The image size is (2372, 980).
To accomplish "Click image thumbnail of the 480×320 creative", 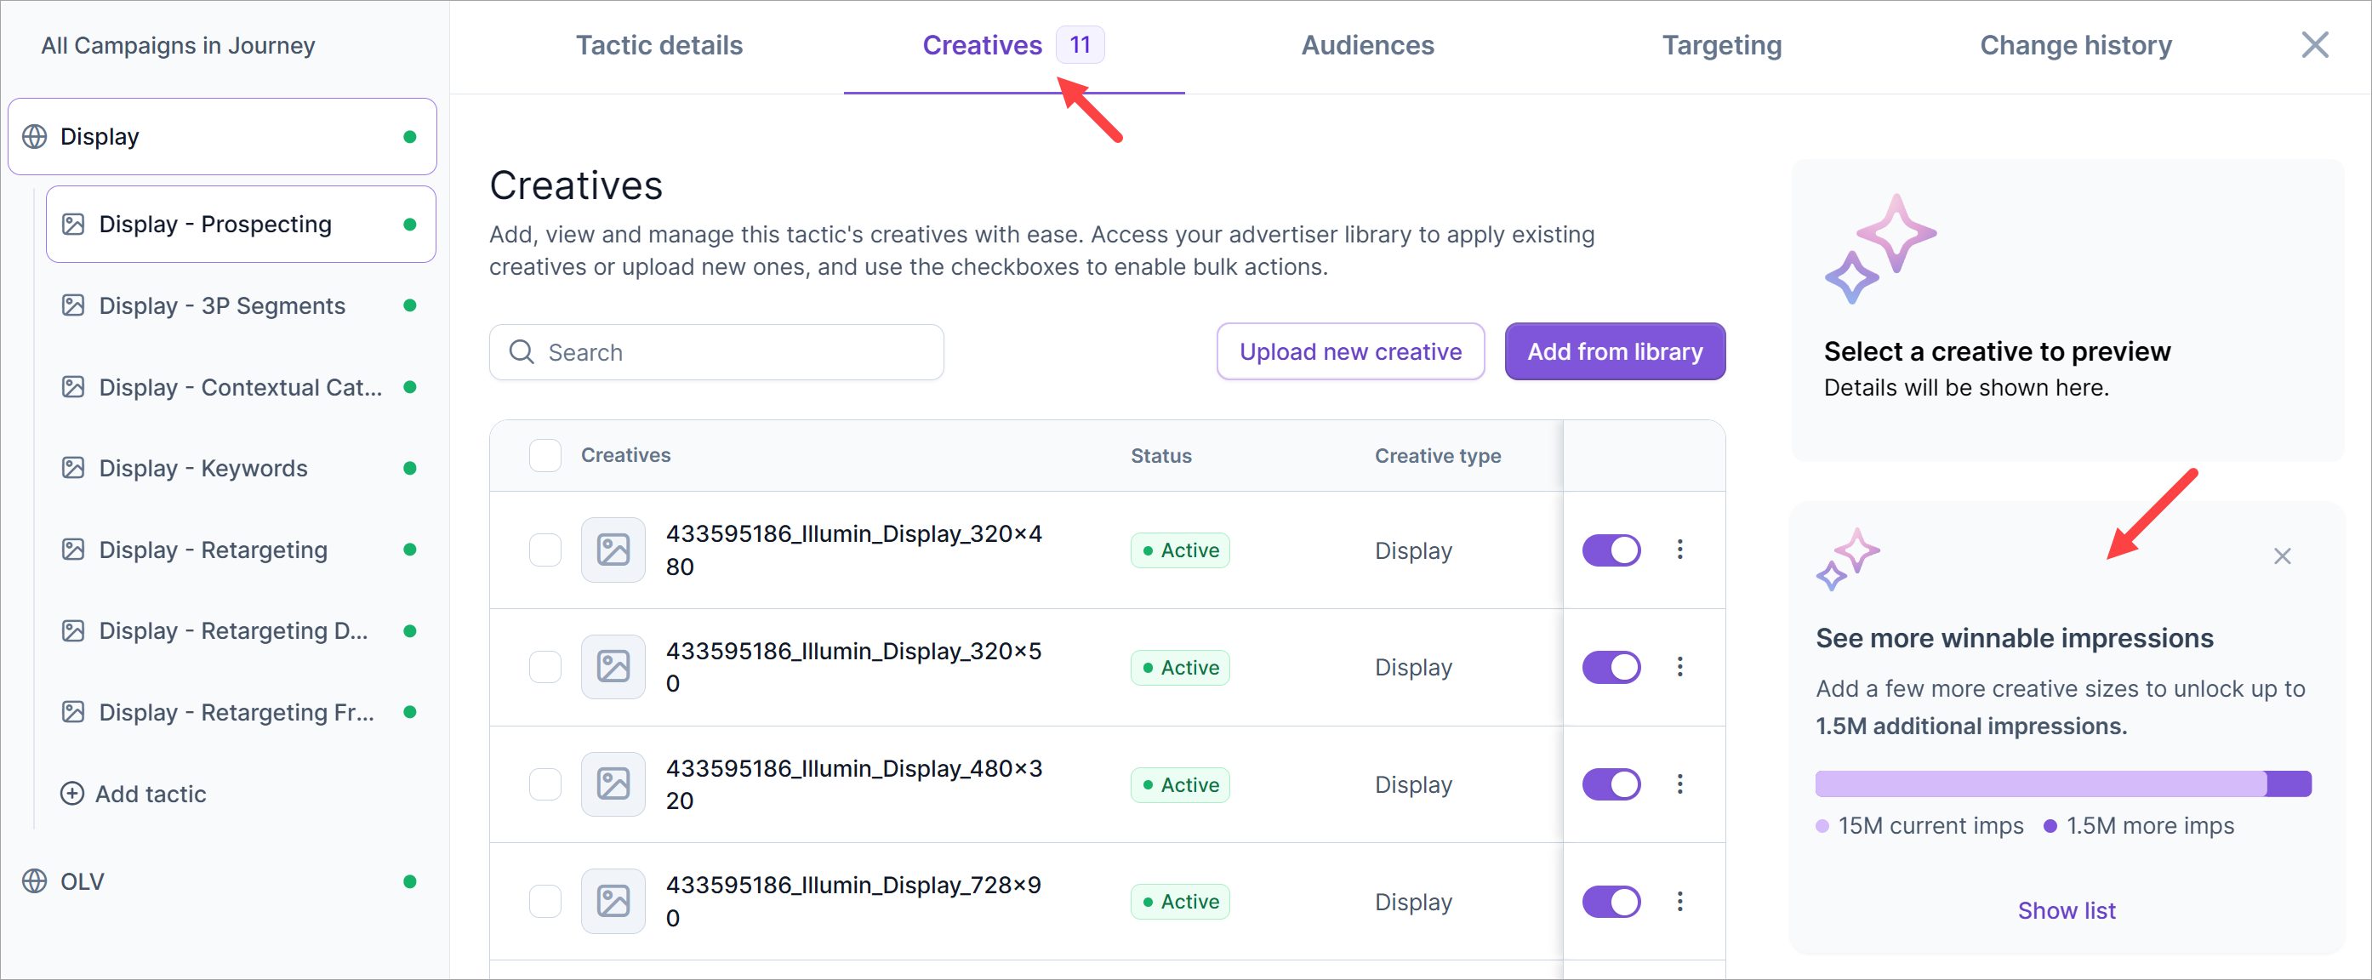I will [613, 783].
